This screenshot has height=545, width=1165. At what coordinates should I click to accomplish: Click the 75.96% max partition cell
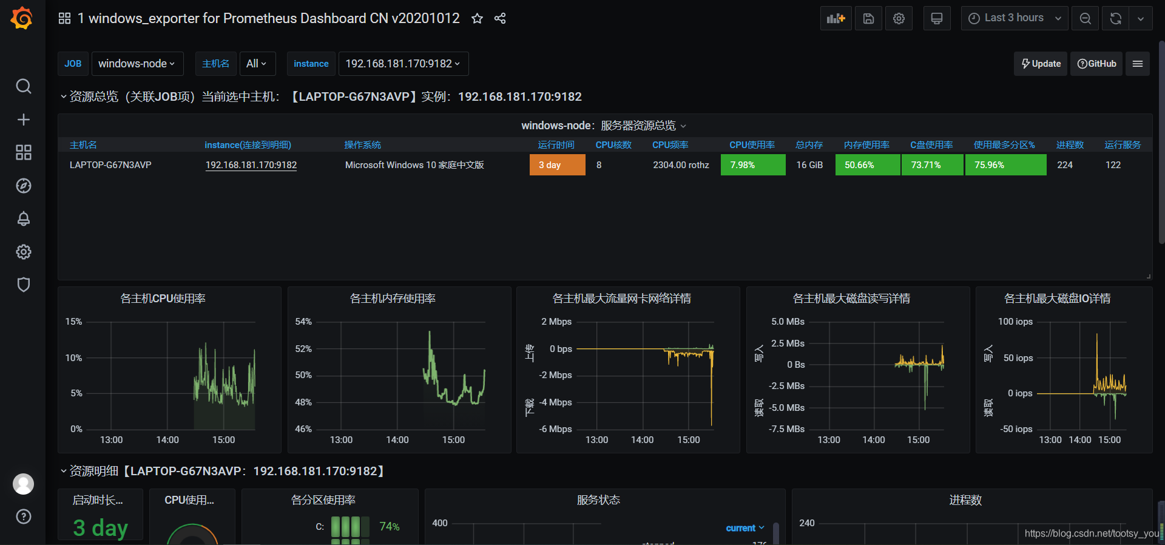click(x=1005, y=165)
